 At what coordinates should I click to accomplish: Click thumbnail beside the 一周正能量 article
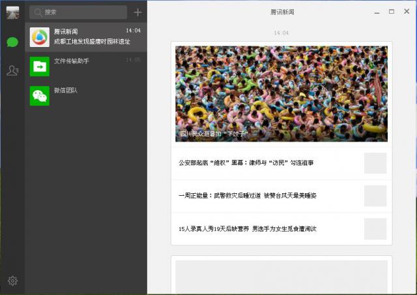point(375,196)
